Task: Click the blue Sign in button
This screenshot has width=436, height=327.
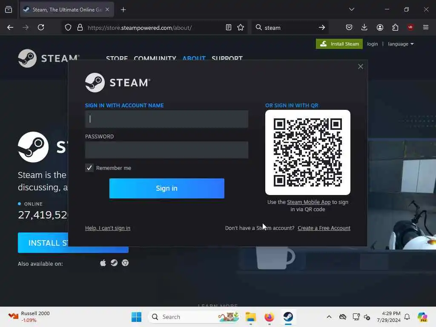Action: click(167, 188)
